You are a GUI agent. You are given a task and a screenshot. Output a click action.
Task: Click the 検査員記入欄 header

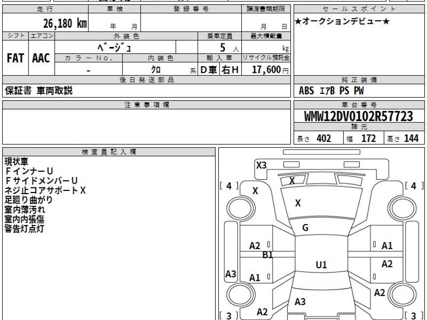109,152
